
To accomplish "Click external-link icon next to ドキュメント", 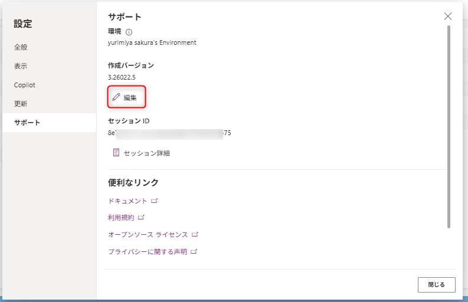I will 154,201.
